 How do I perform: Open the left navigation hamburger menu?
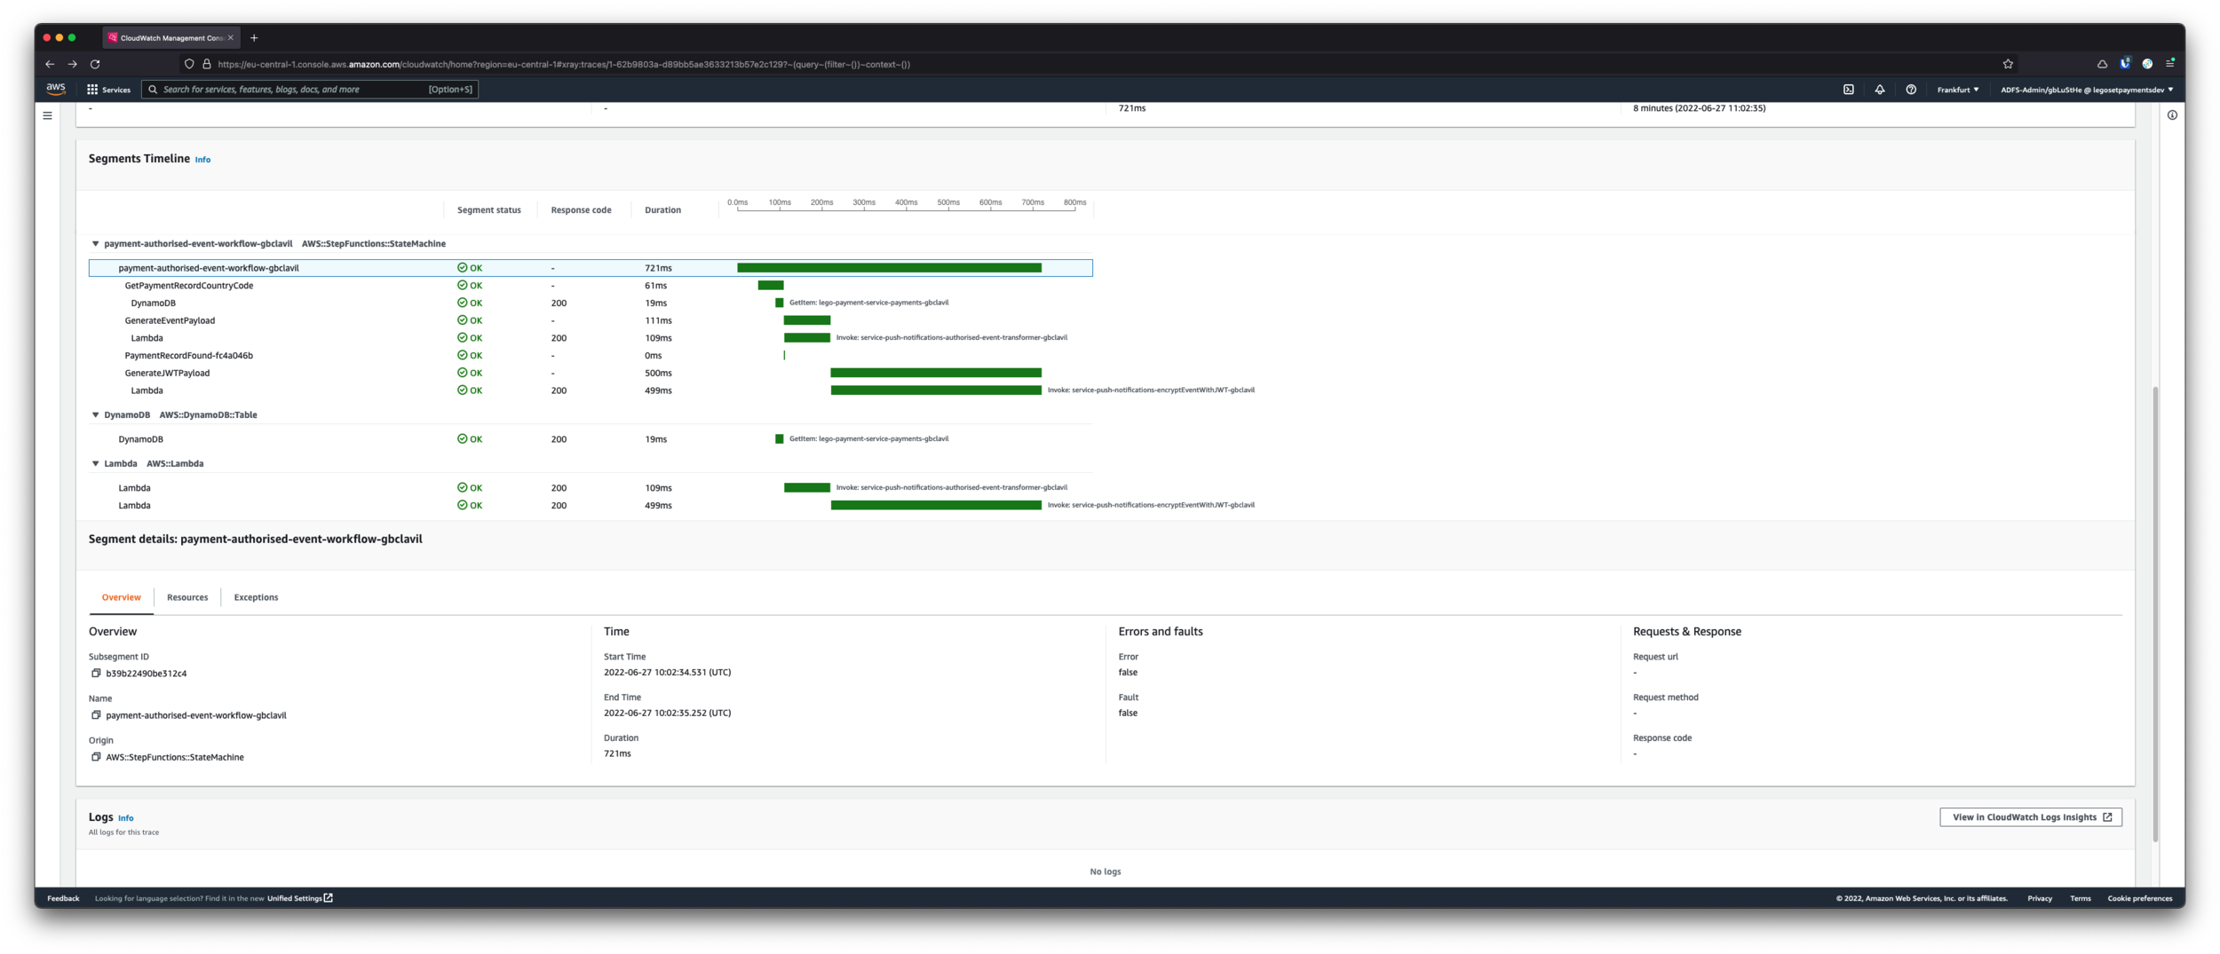[x=47, y=115]
